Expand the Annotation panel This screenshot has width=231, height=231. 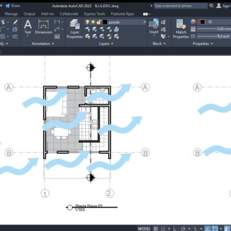[43, 44]
